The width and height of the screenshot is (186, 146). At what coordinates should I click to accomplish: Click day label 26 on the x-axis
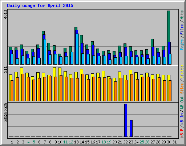[x=147, y=142]
